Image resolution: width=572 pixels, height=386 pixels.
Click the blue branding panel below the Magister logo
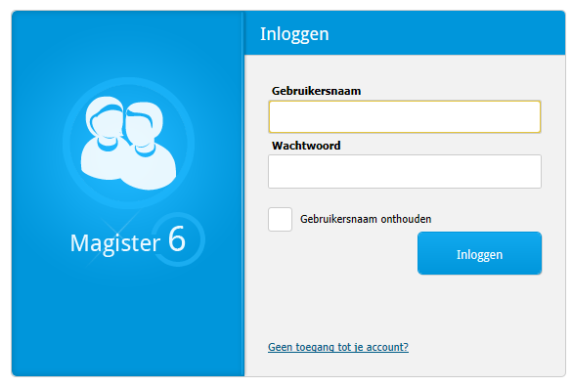(128, 321)
